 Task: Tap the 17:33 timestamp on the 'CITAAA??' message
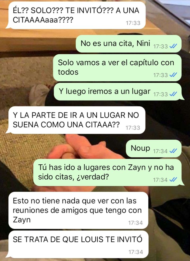tap(133, 128)
